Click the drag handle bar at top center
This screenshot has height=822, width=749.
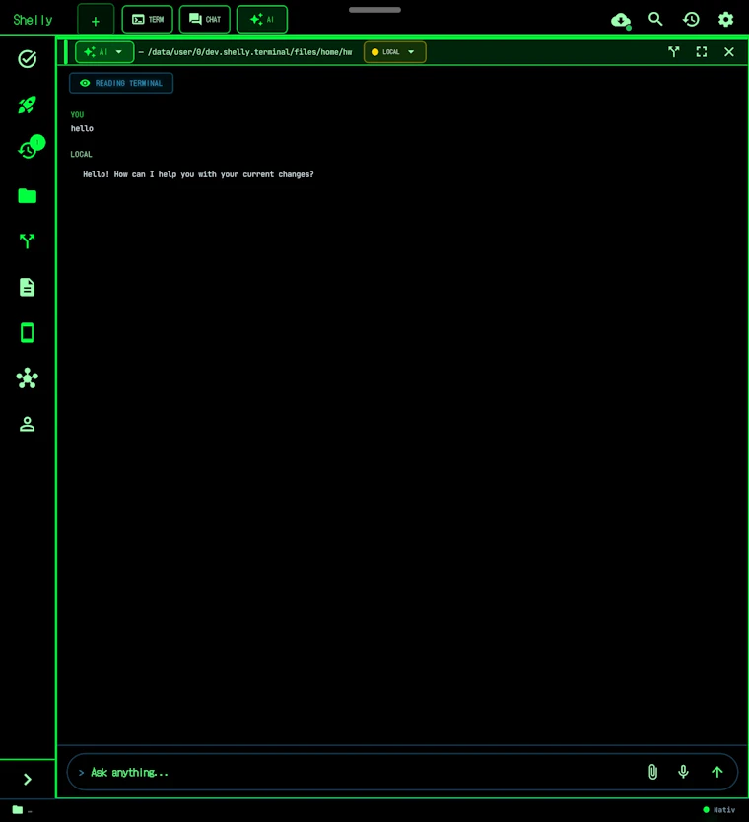tap(374, 10)
